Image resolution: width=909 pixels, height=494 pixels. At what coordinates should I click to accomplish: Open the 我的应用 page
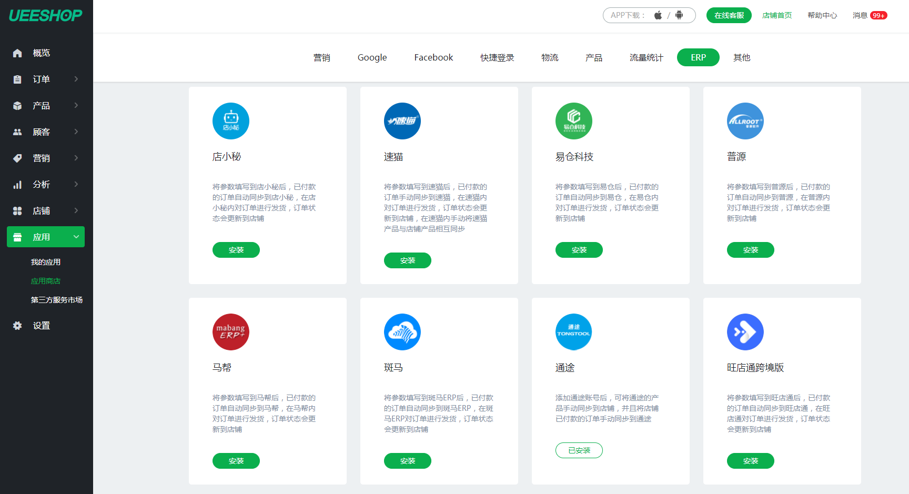[46, 261]
